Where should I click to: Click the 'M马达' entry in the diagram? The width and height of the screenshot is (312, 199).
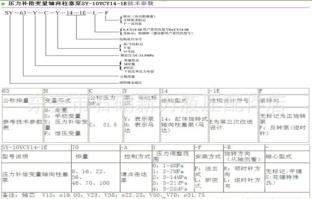tap(129, 51)
